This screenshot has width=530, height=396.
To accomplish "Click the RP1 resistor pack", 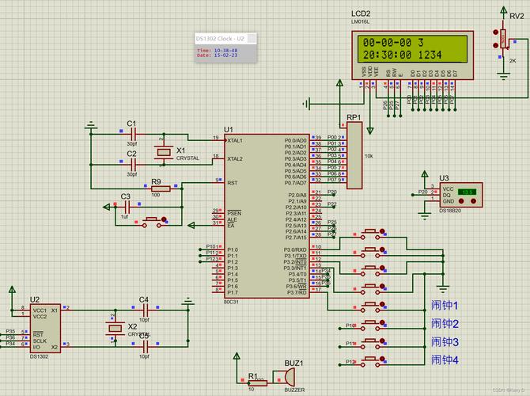I will click(354, 155).
